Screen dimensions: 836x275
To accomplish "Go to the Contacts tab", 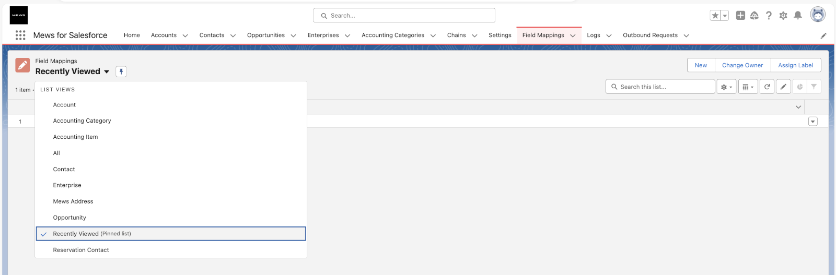I will (x=212, y=35).
